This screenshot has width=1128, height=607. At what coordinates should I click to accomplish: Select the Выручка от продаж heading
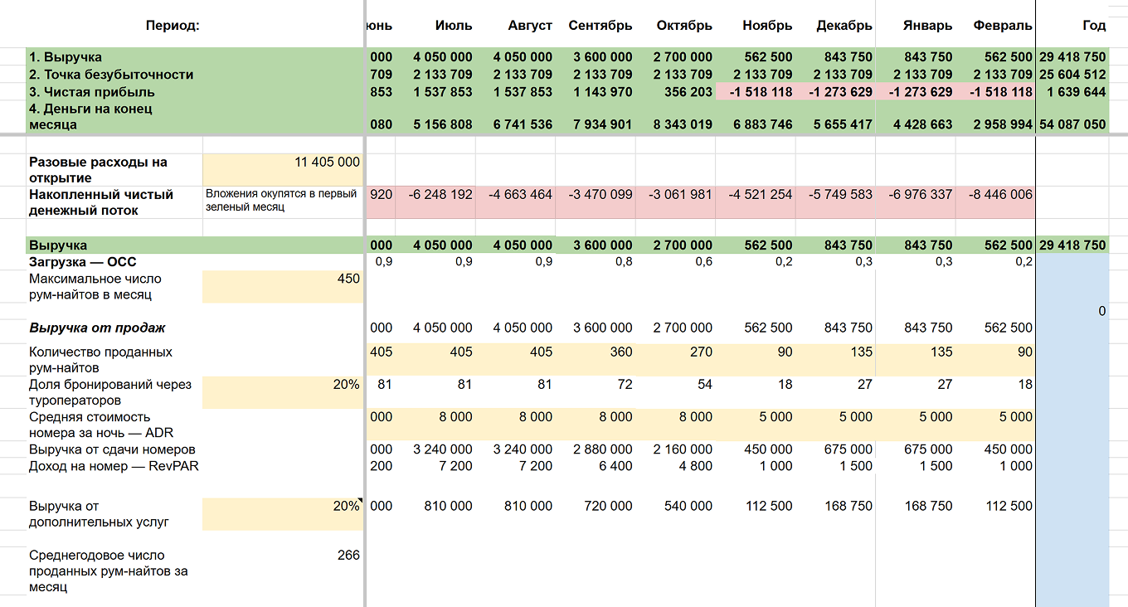click(x=97, y=328)
